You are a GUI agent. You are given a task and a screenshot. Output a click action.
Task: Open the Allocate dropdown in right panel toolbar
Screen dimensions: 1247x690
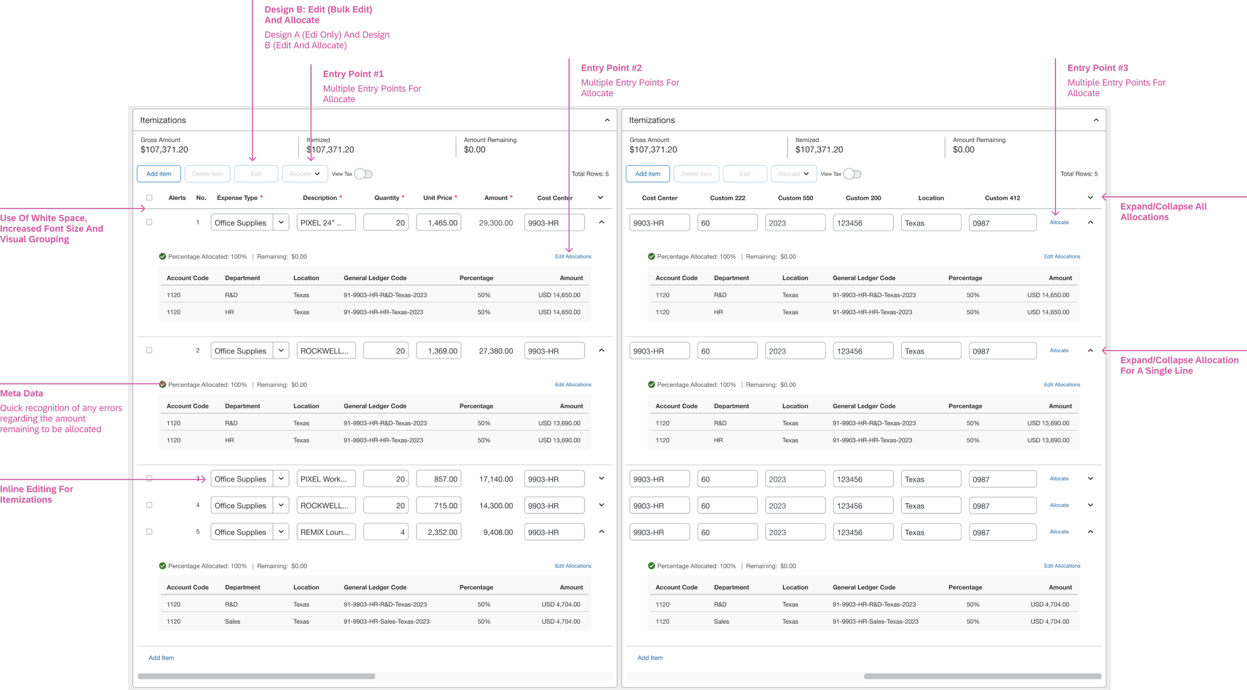point(794,173)
